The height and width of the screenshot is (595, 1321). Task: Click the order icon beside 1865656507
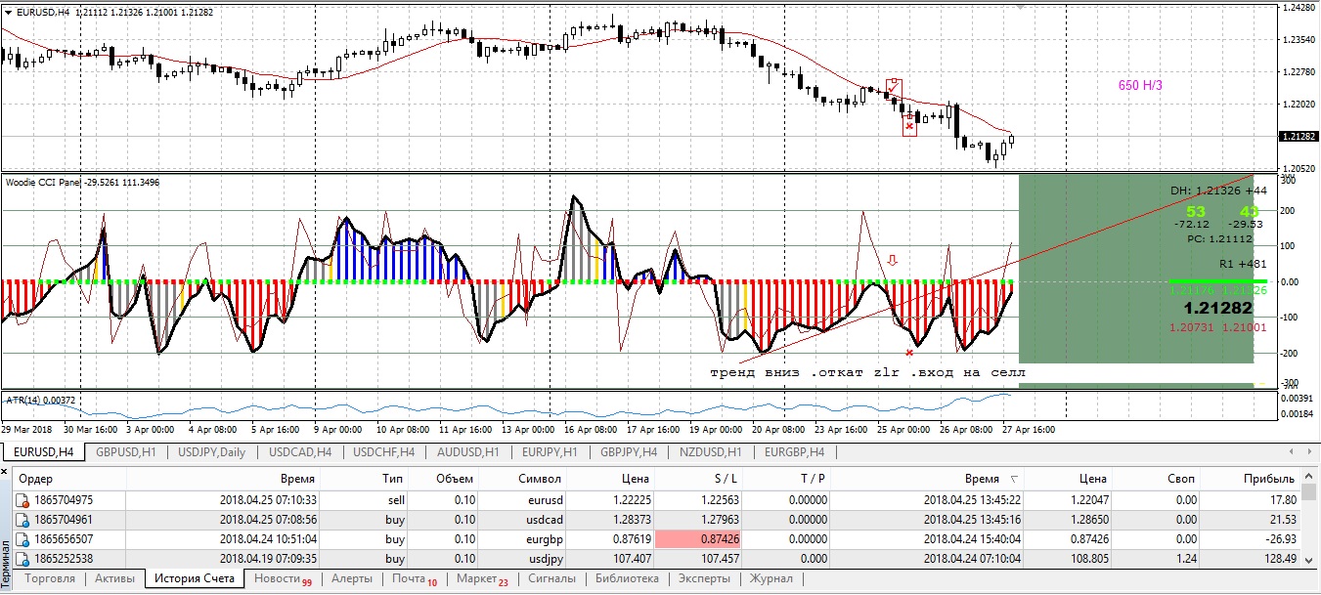tap(22, 539)
